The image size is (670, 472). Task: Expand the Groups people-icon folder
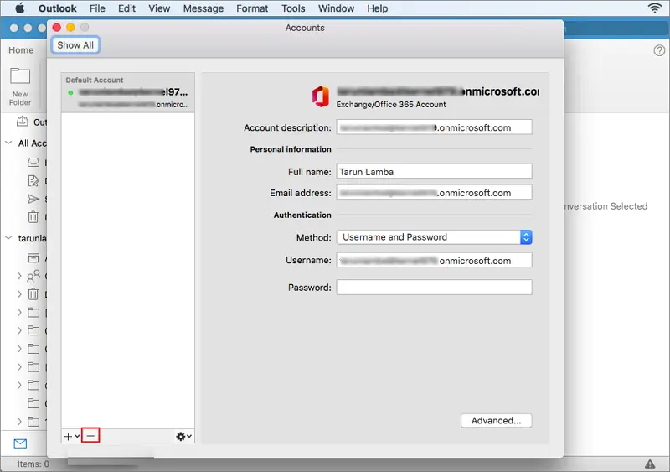click(19, 276)
